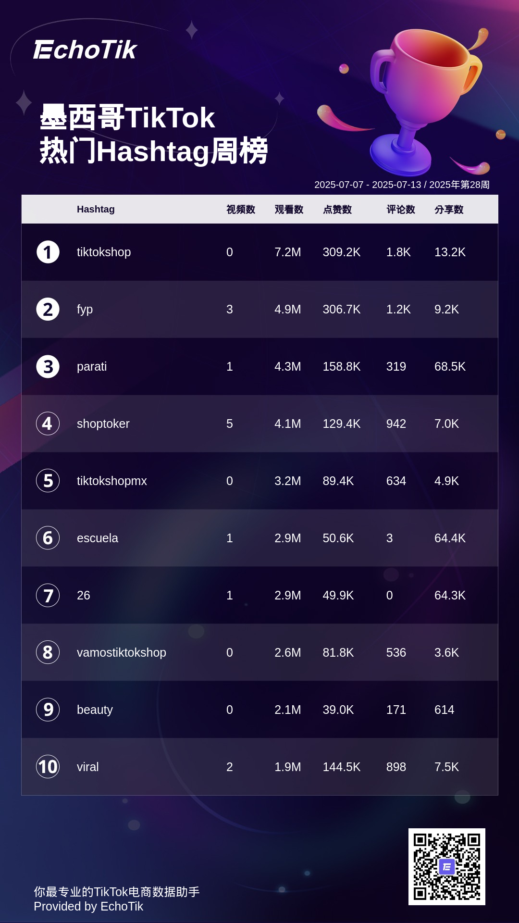Click the 分享数 column header

pos(449,210)
